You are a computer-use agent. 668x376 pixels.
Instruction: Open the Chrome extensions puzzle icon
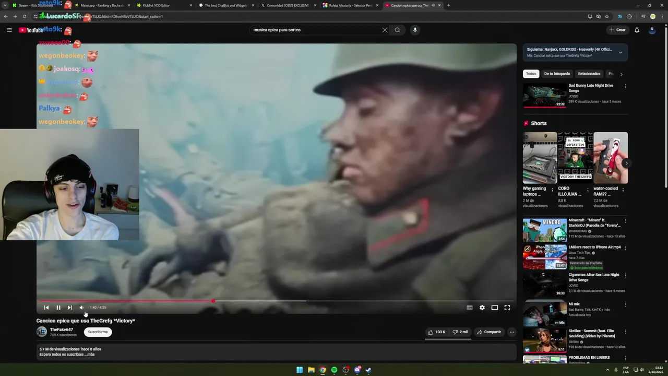pyautogui.click(x=629, y=16)
